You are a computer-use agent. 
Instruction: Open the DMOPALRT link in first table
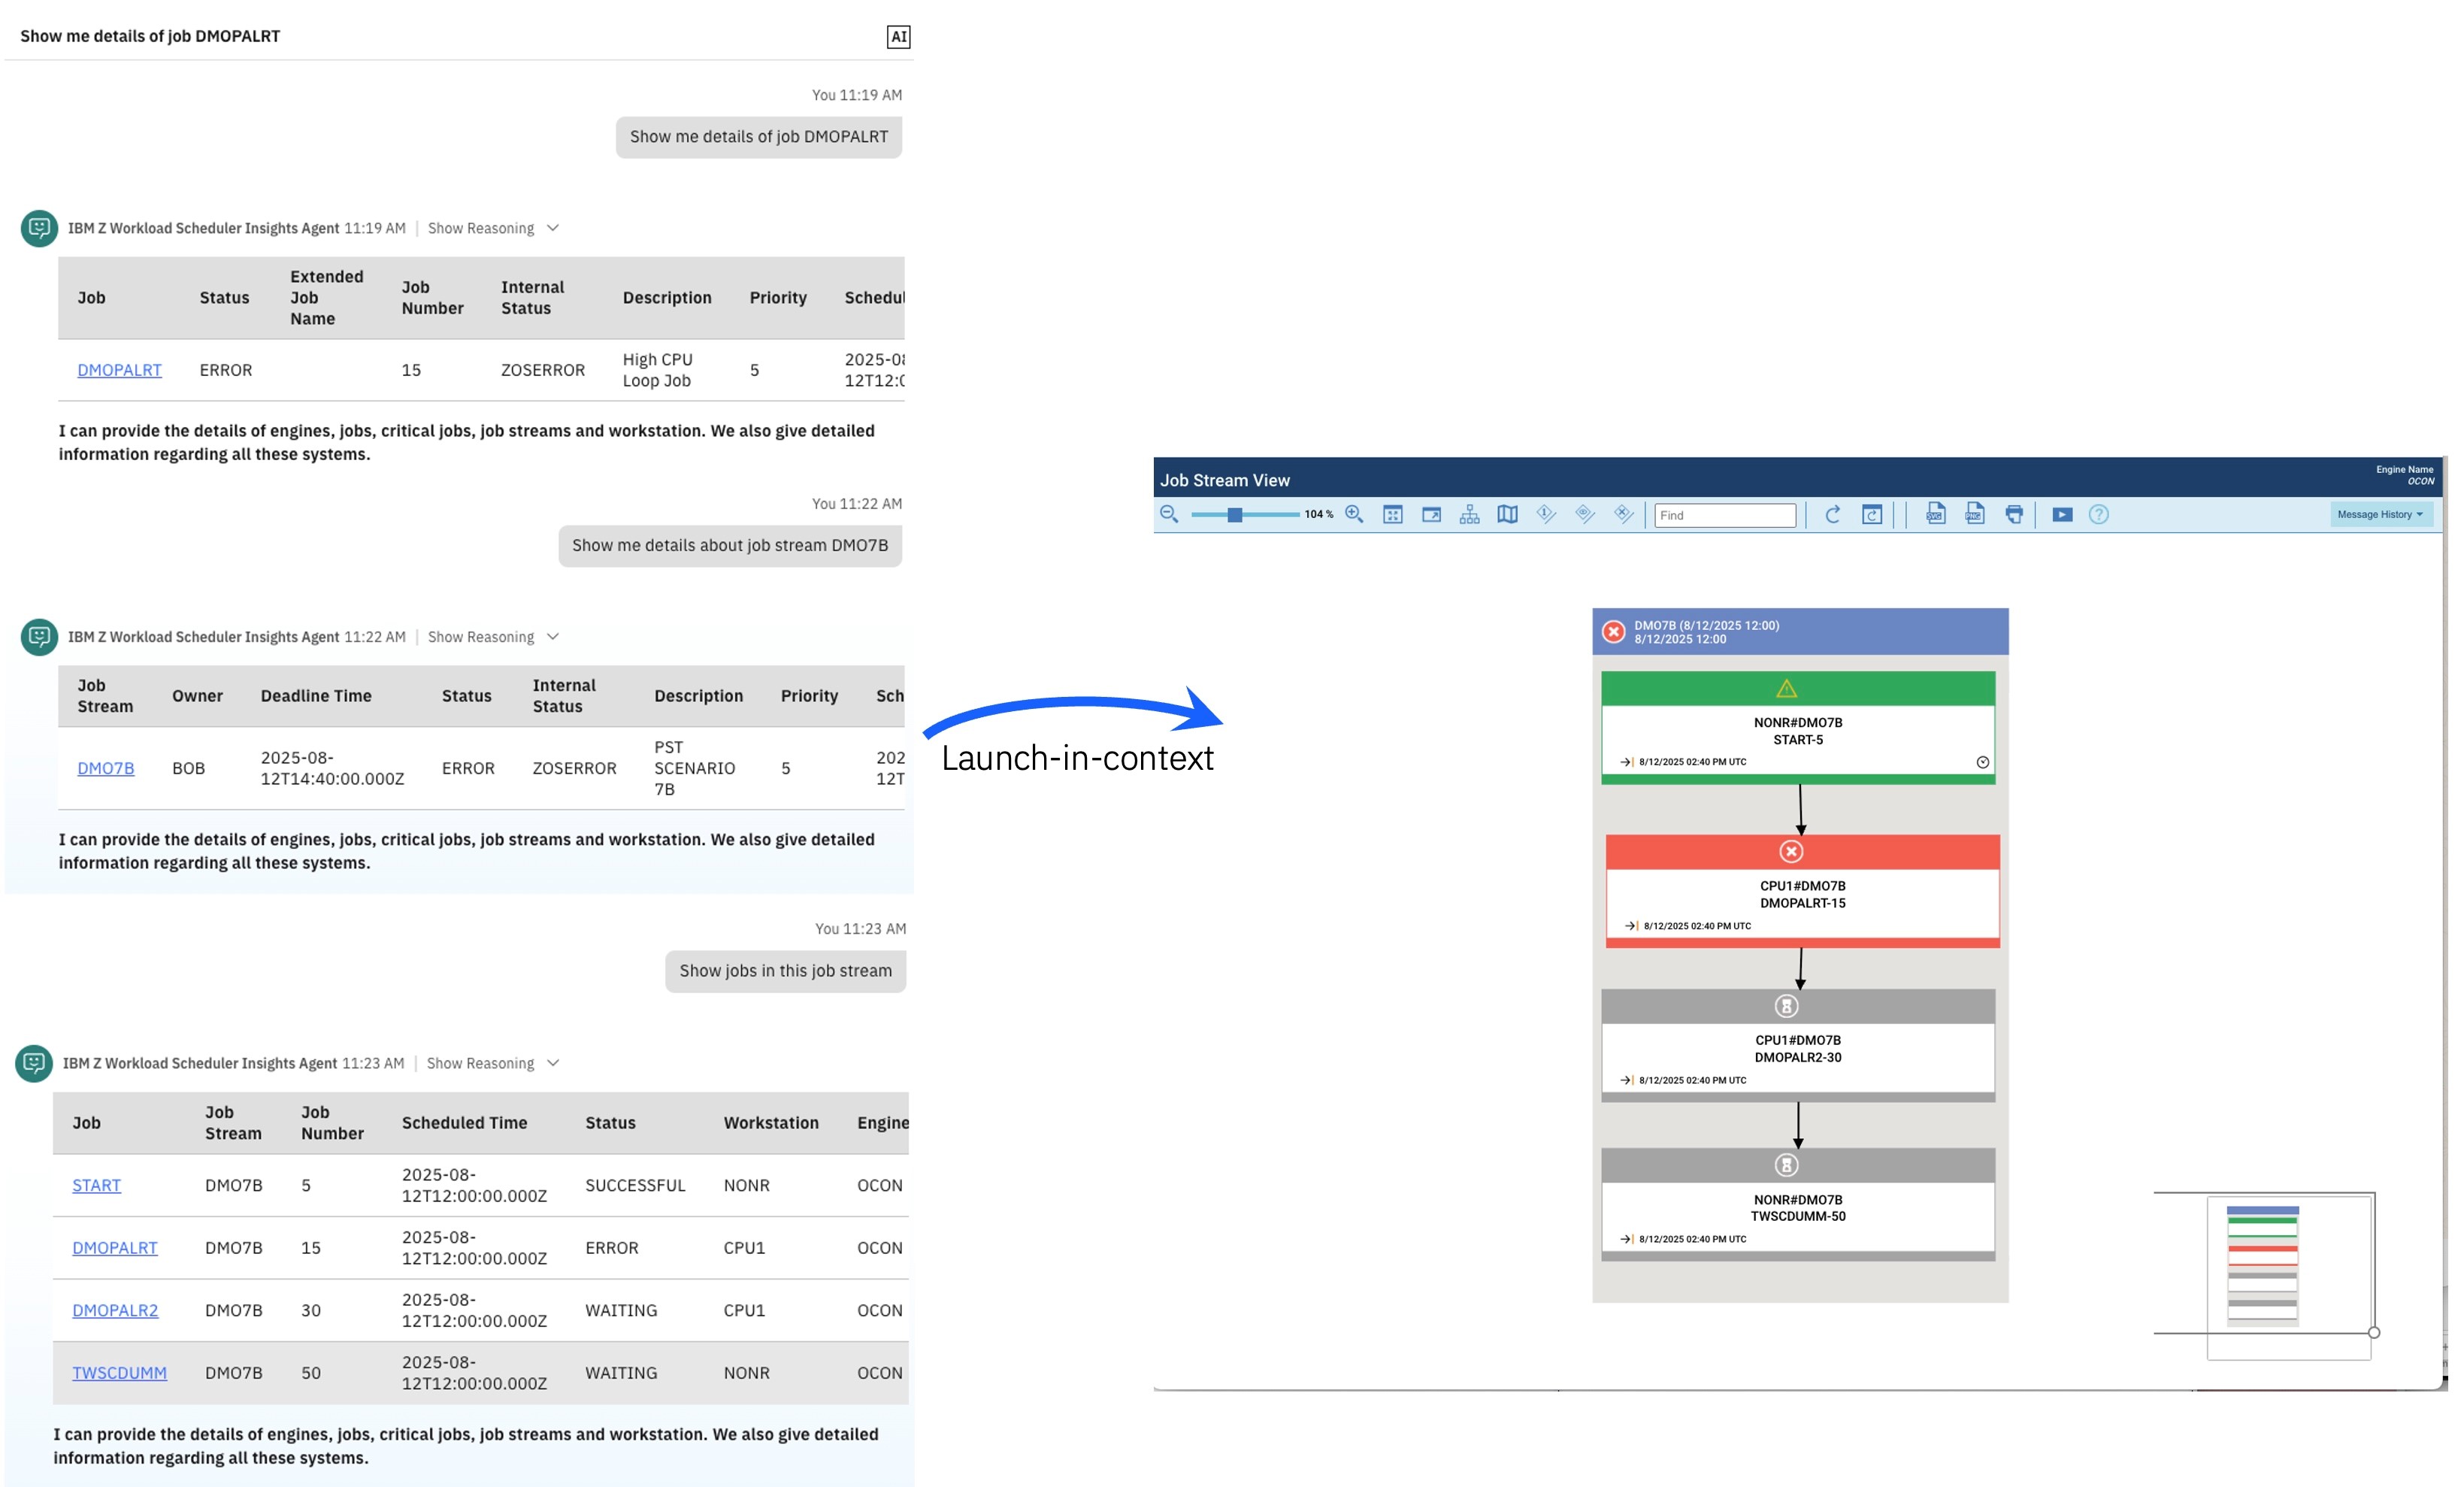click(119, 370)
